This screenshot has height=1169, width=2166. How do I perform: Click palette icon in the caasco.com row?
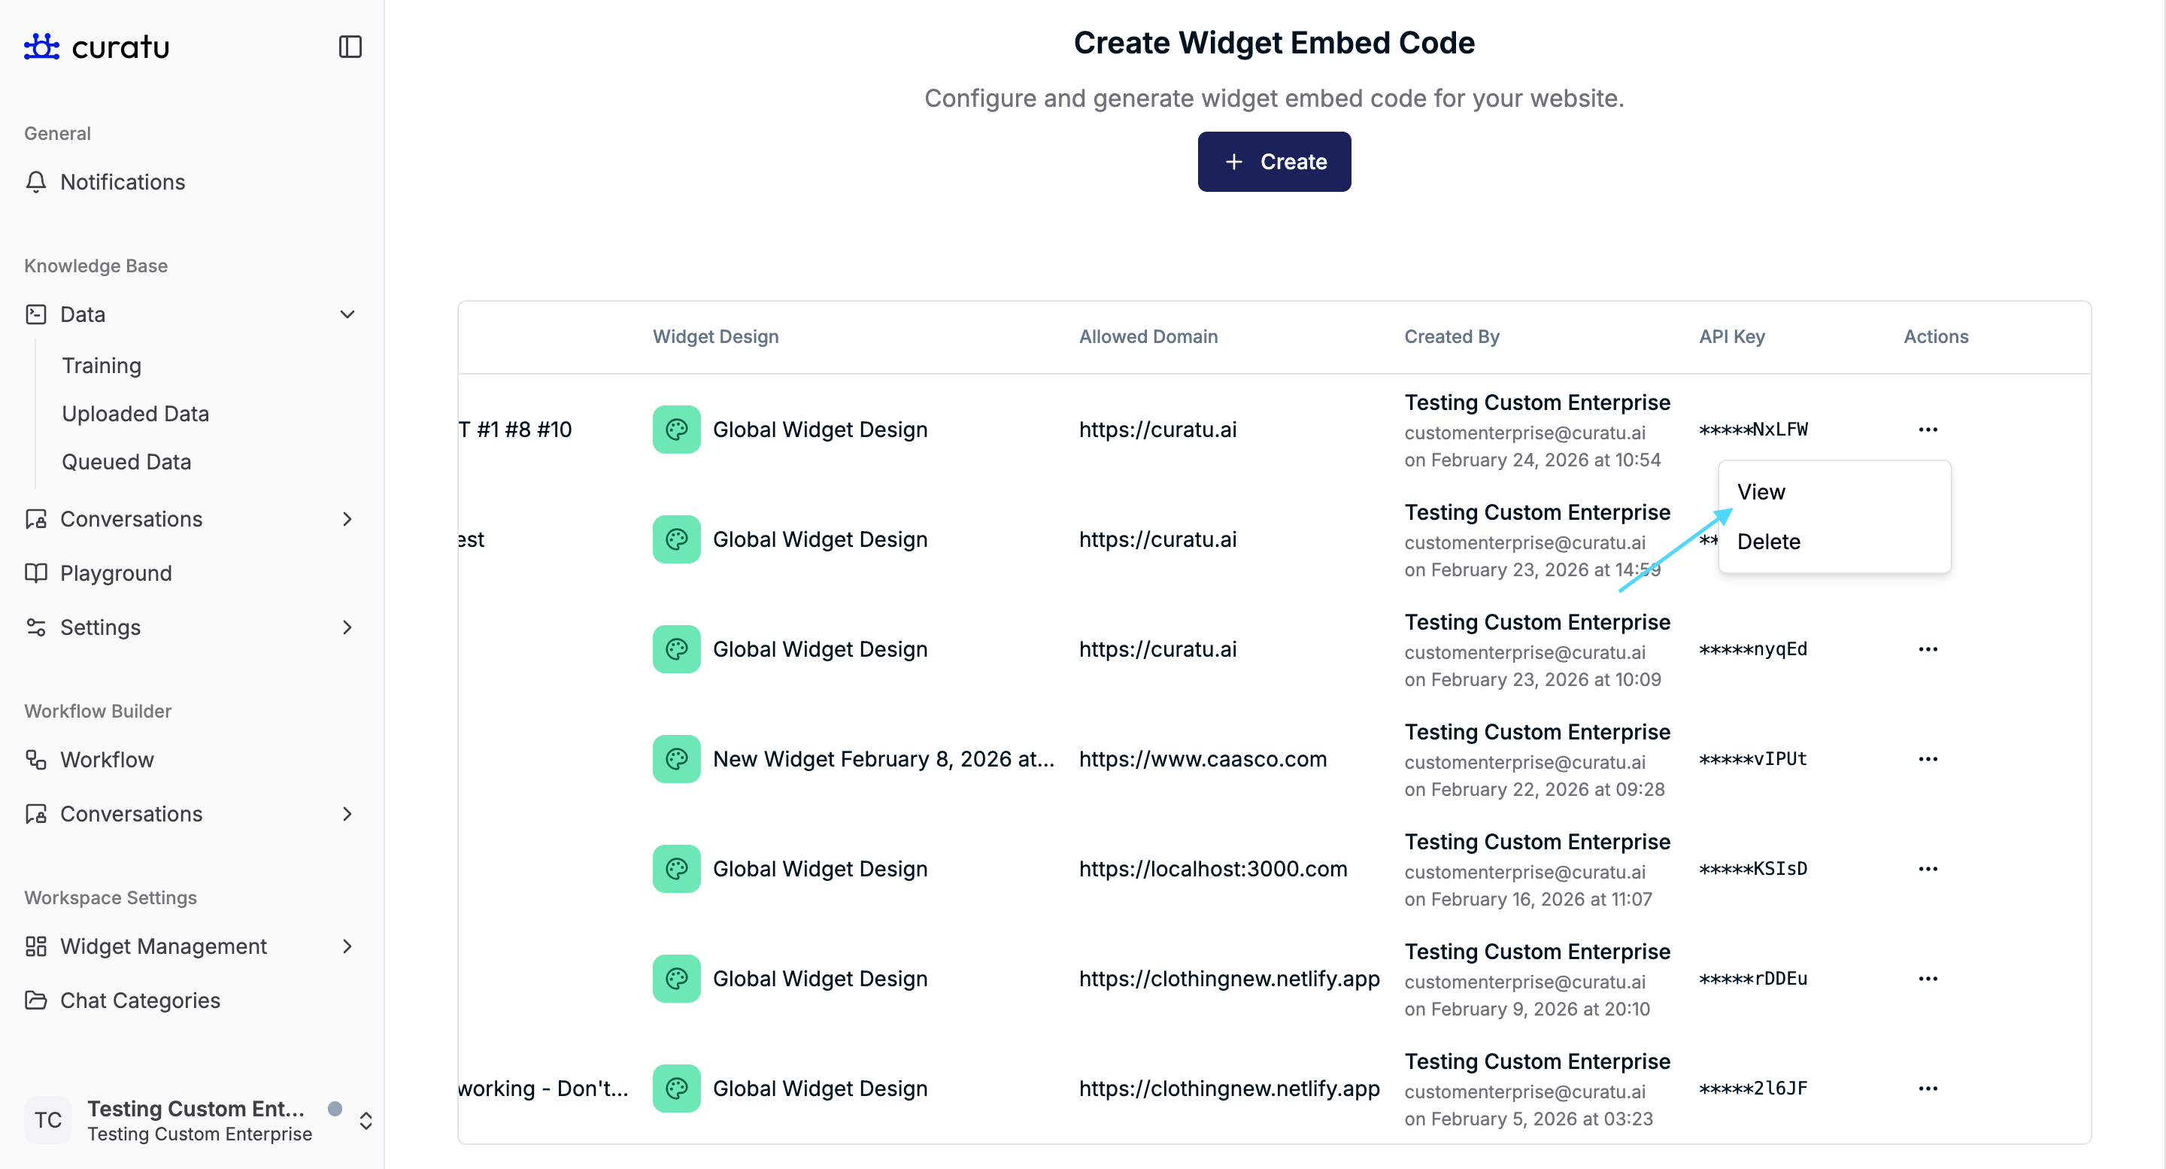click(x=676, y=758)
